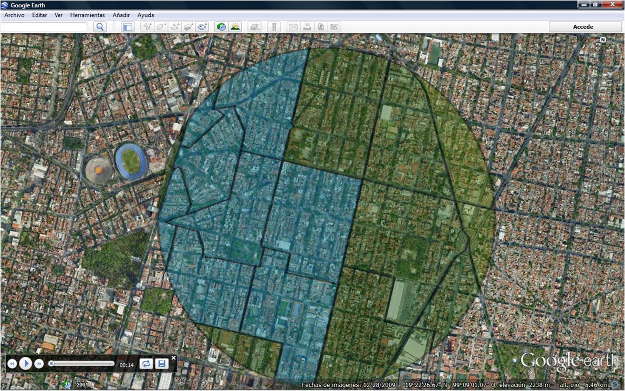The image size is (625, 391).
Task: Expand the Añadir menu
Action: pos(121,15)
